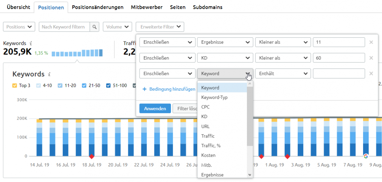Viewport: 382px width, 182px height.
Task: Click the keyword search magnifier icon
Action: (x=95, y=27)
